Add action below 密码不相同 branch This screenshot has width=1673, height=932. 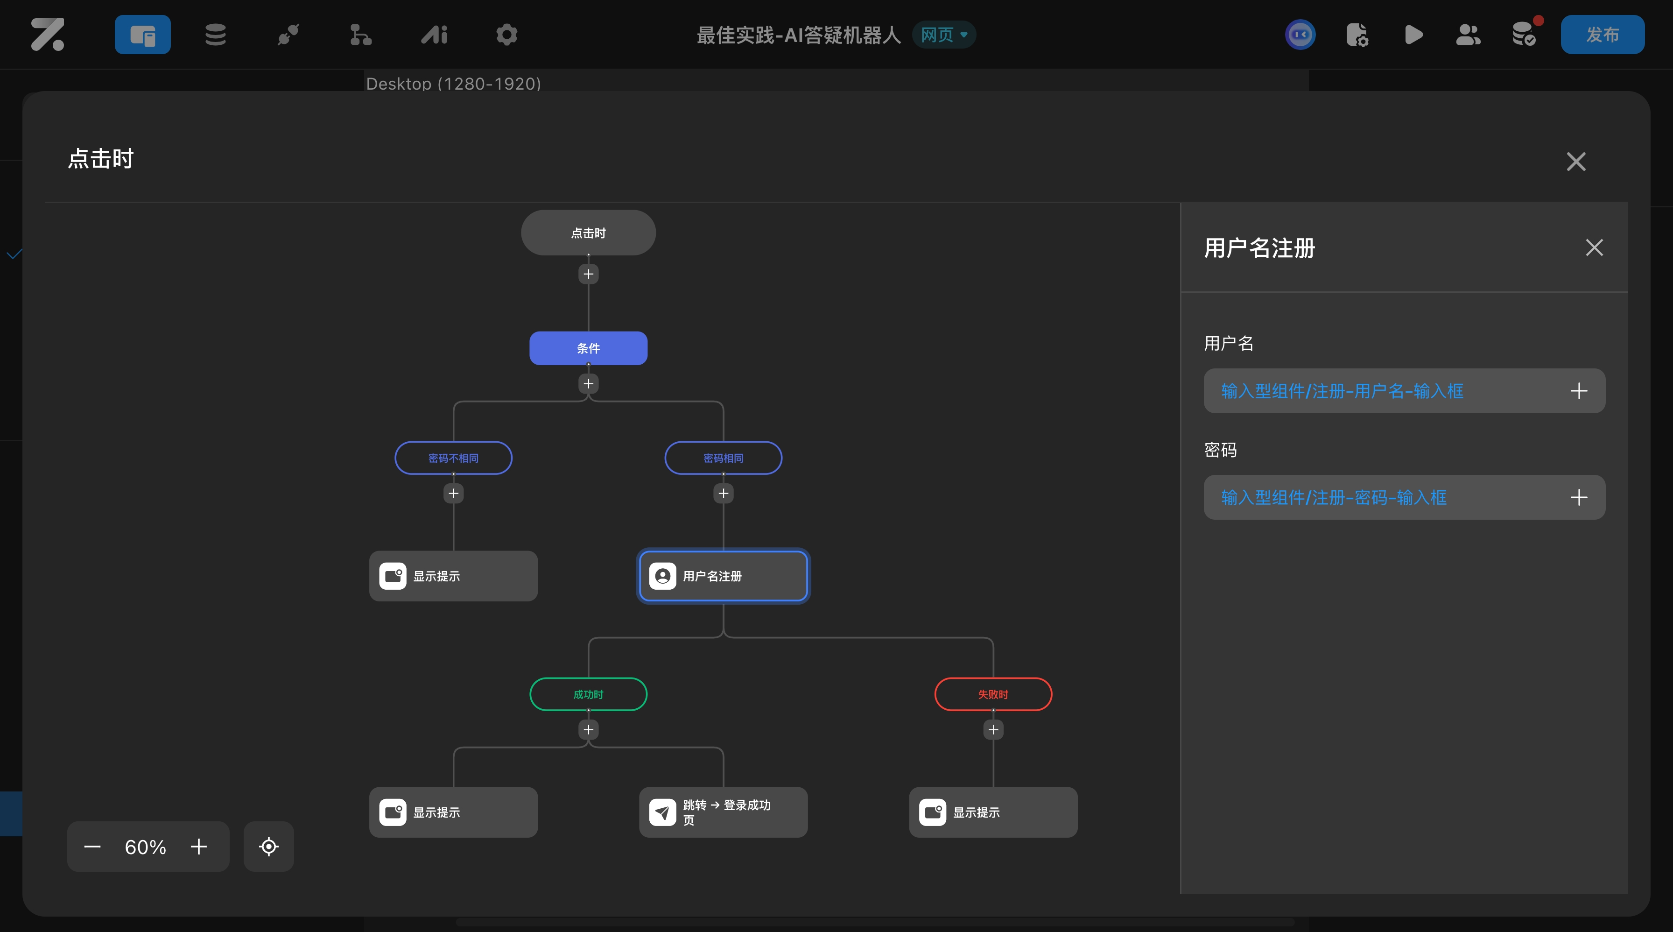click(x=453, y=494)
